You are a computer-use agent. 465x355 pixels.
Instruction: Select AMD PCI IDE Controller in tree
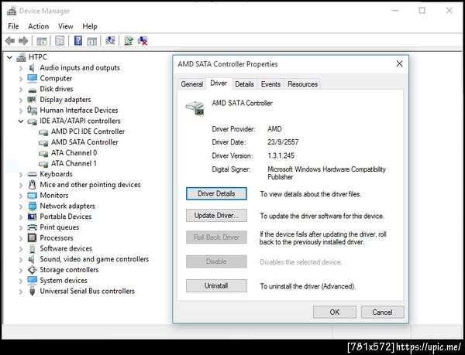[x=88, y=131]
